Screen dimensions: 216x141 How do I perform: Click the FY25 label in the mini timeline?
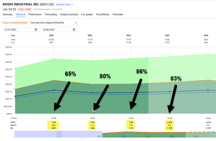click(196, 136)
